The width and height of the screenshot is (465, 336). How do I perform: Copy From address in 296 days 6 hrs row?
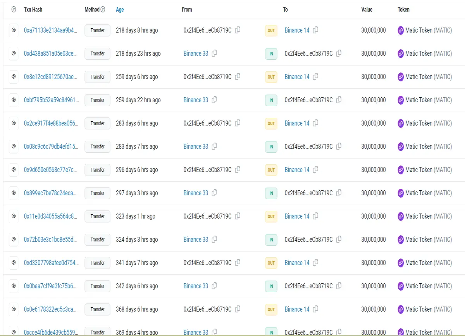point(238,169)
